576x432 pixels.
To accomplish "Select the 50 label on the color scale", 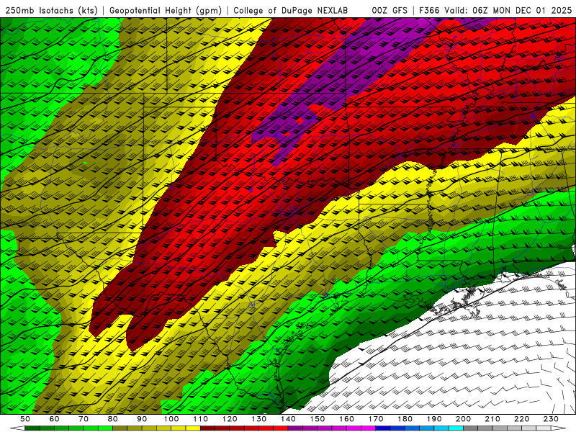I will (25, 419).
